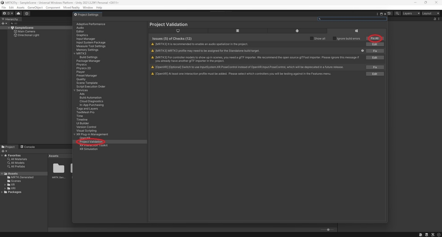Open the Window menu
The height and width of the screenshot is (237, 442).
[88, 7]
